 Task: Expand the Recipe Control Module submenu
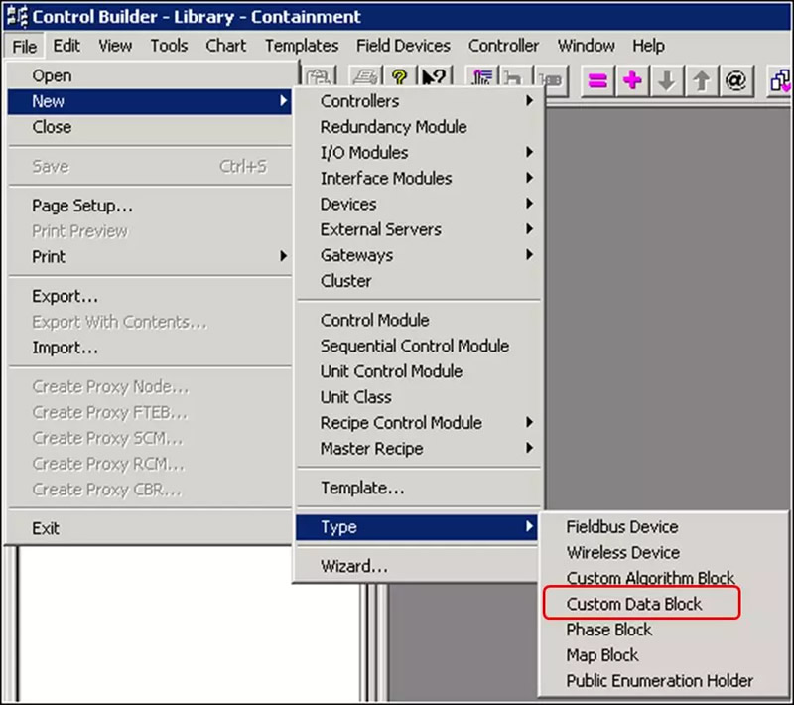529,422
